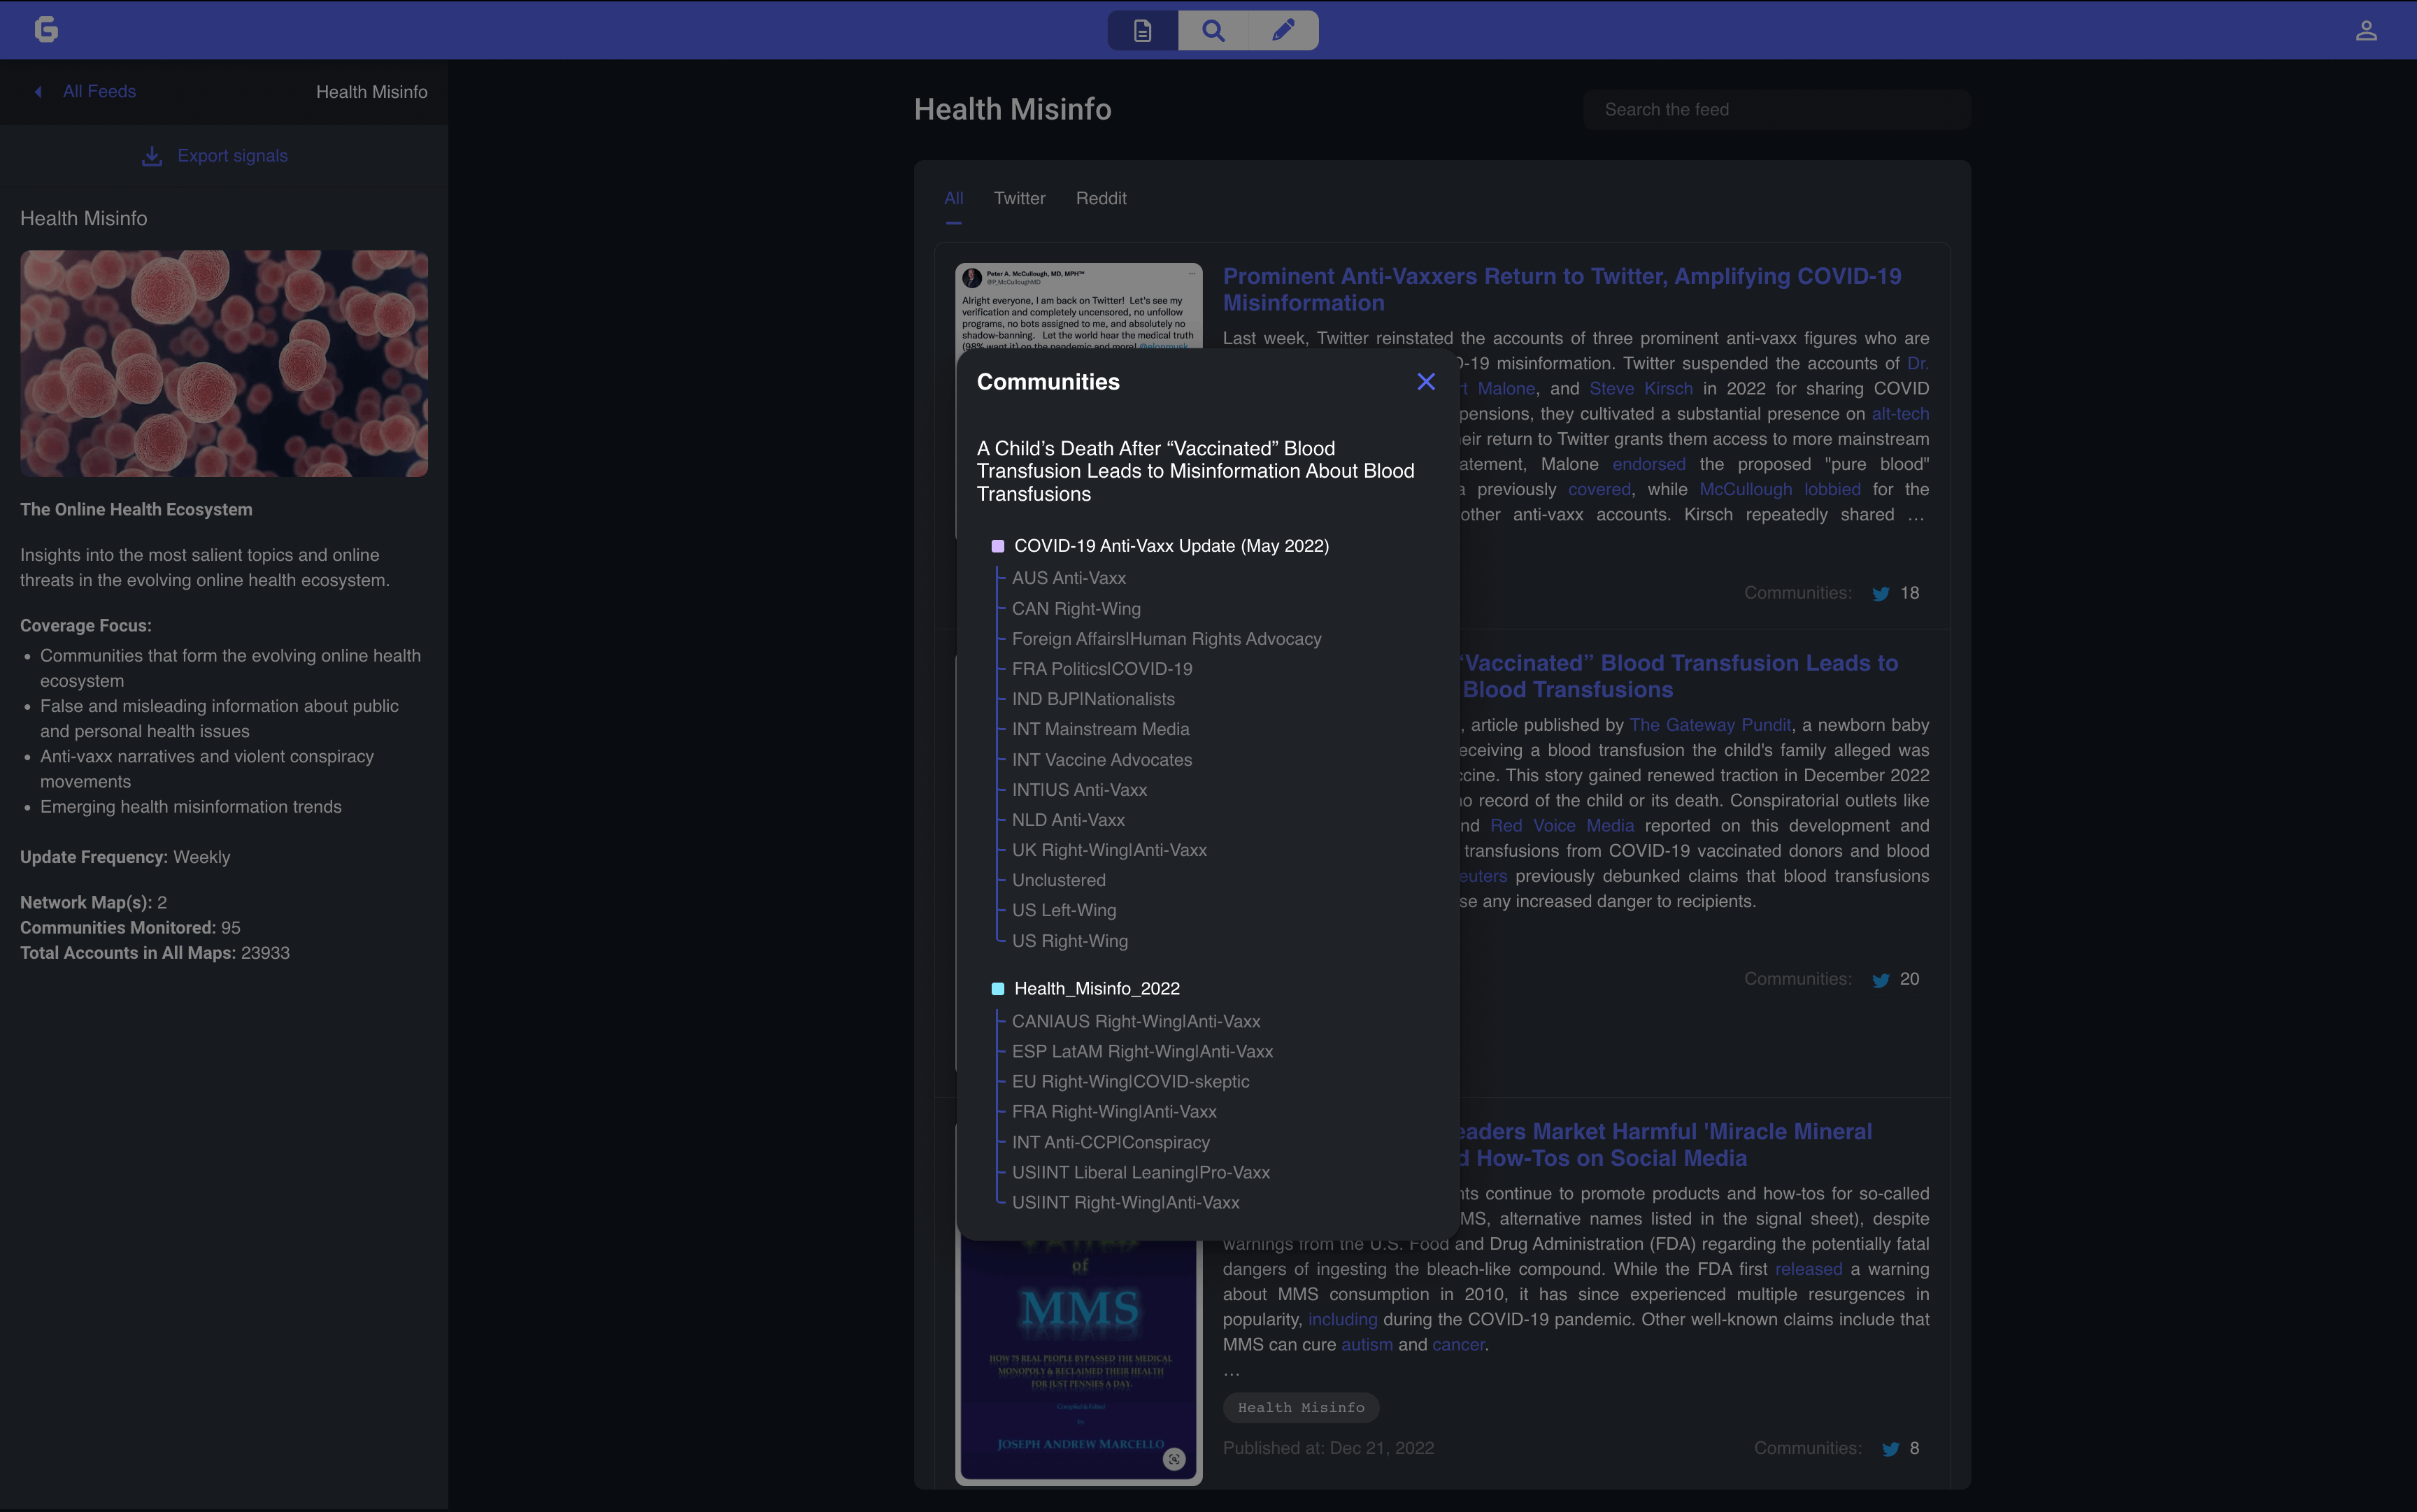The width and height of the screenshot is (2417, 1512).
Task: Click the Export signals link
Action: pyautogui.click(x=232, y=156)
